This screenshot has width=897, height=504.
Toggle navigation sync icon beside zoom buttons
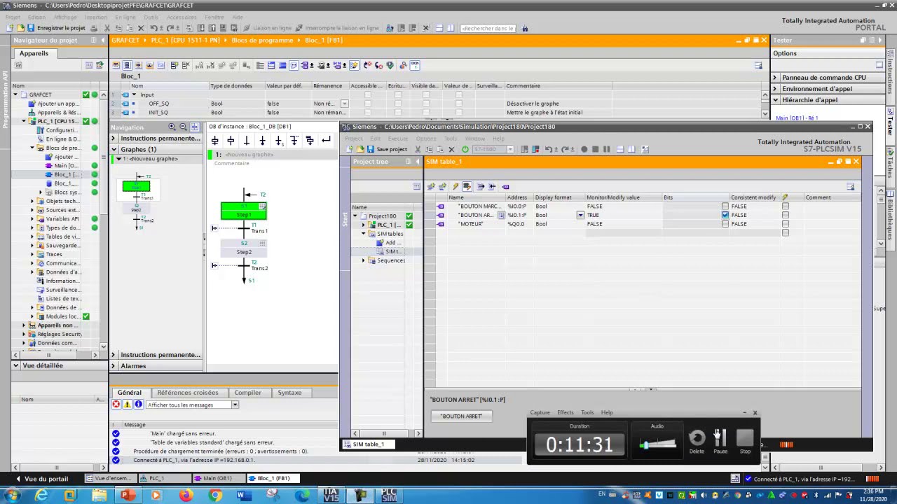194,127
